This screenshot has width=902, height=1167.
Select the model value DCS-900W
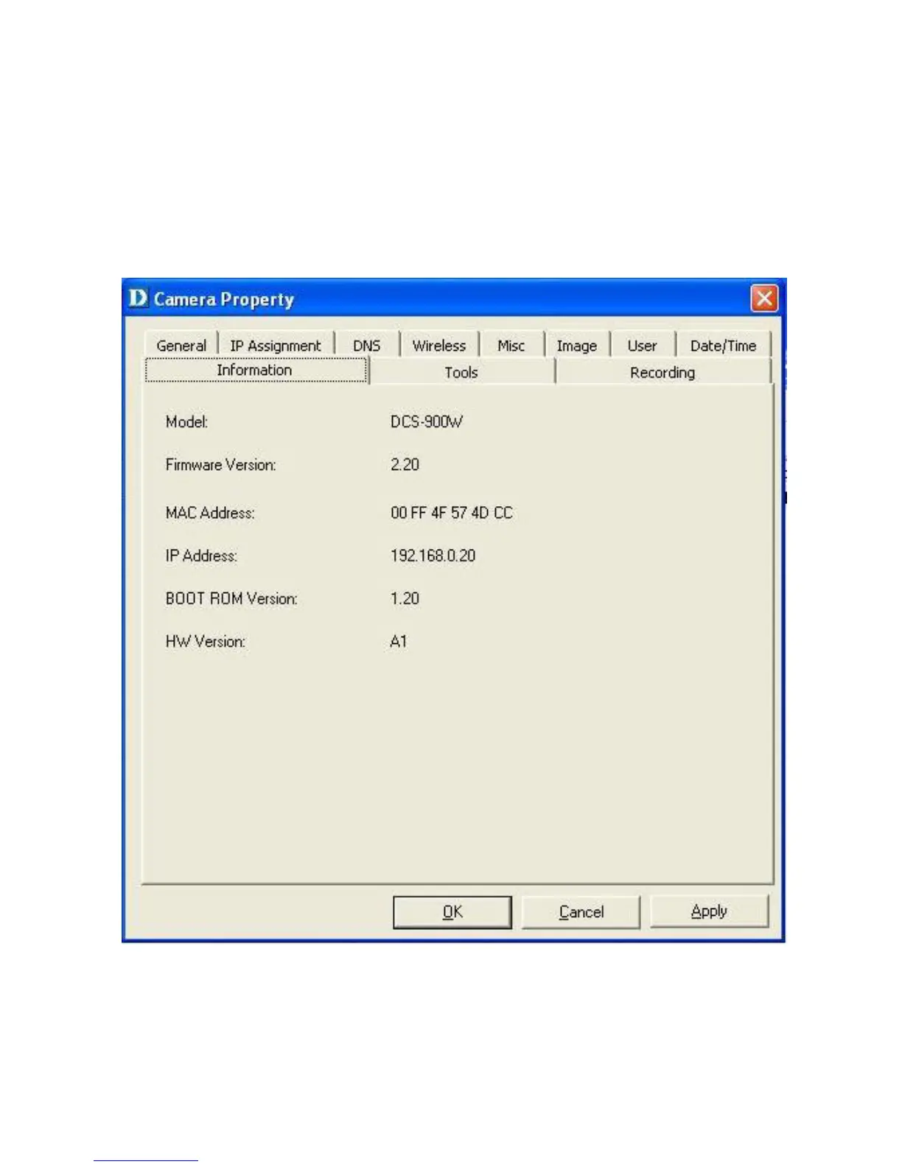(427, 422)
